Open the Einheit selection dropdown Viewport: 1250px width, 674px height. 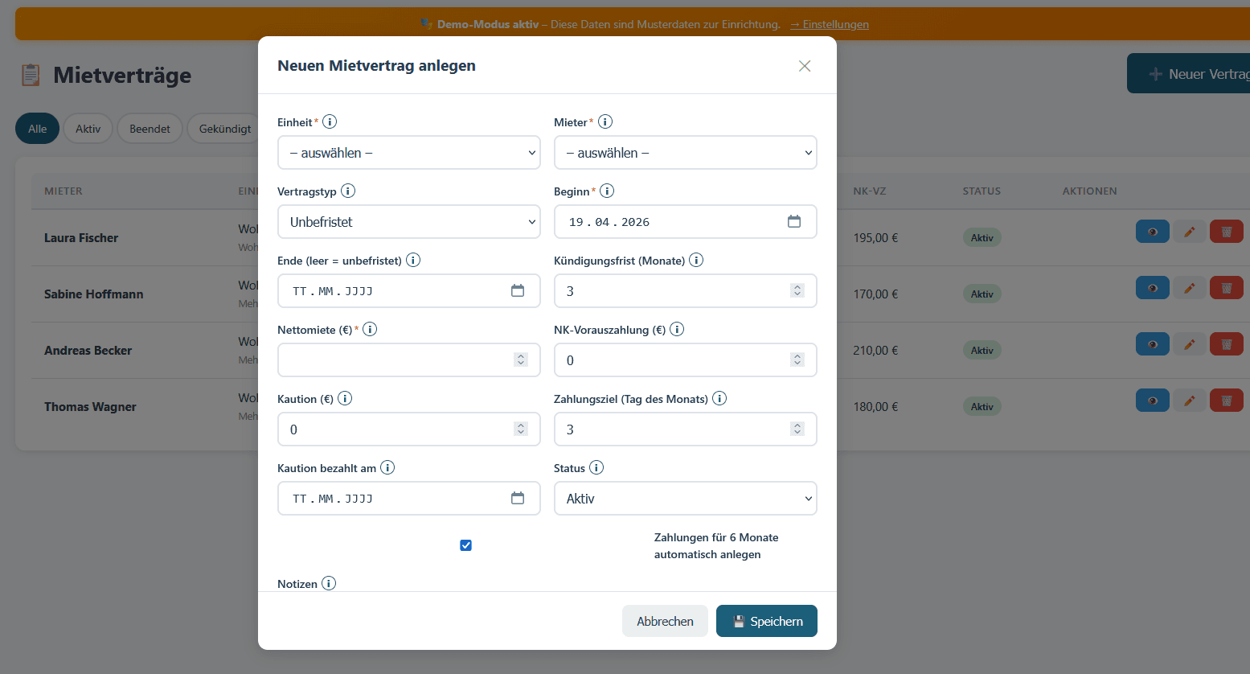408,153
